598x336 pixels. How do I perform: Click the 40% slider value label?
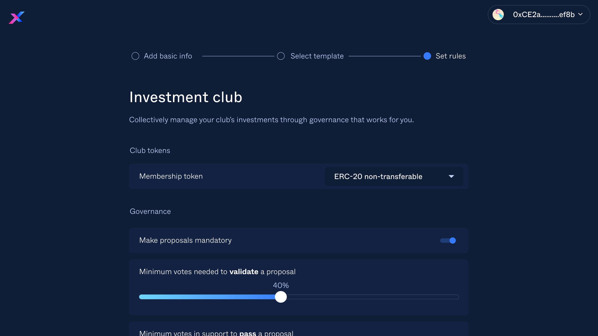coord(281,285)
